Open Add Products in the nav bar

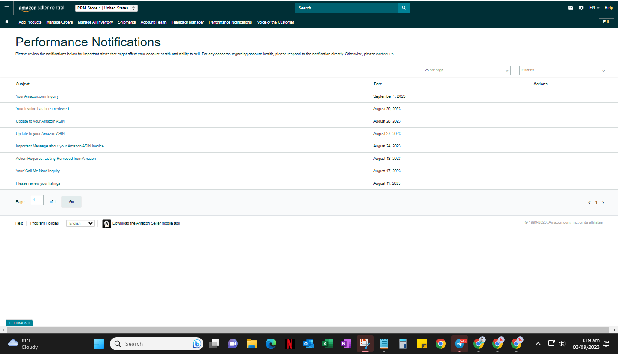pyautogui.click(x=30, y=22)
